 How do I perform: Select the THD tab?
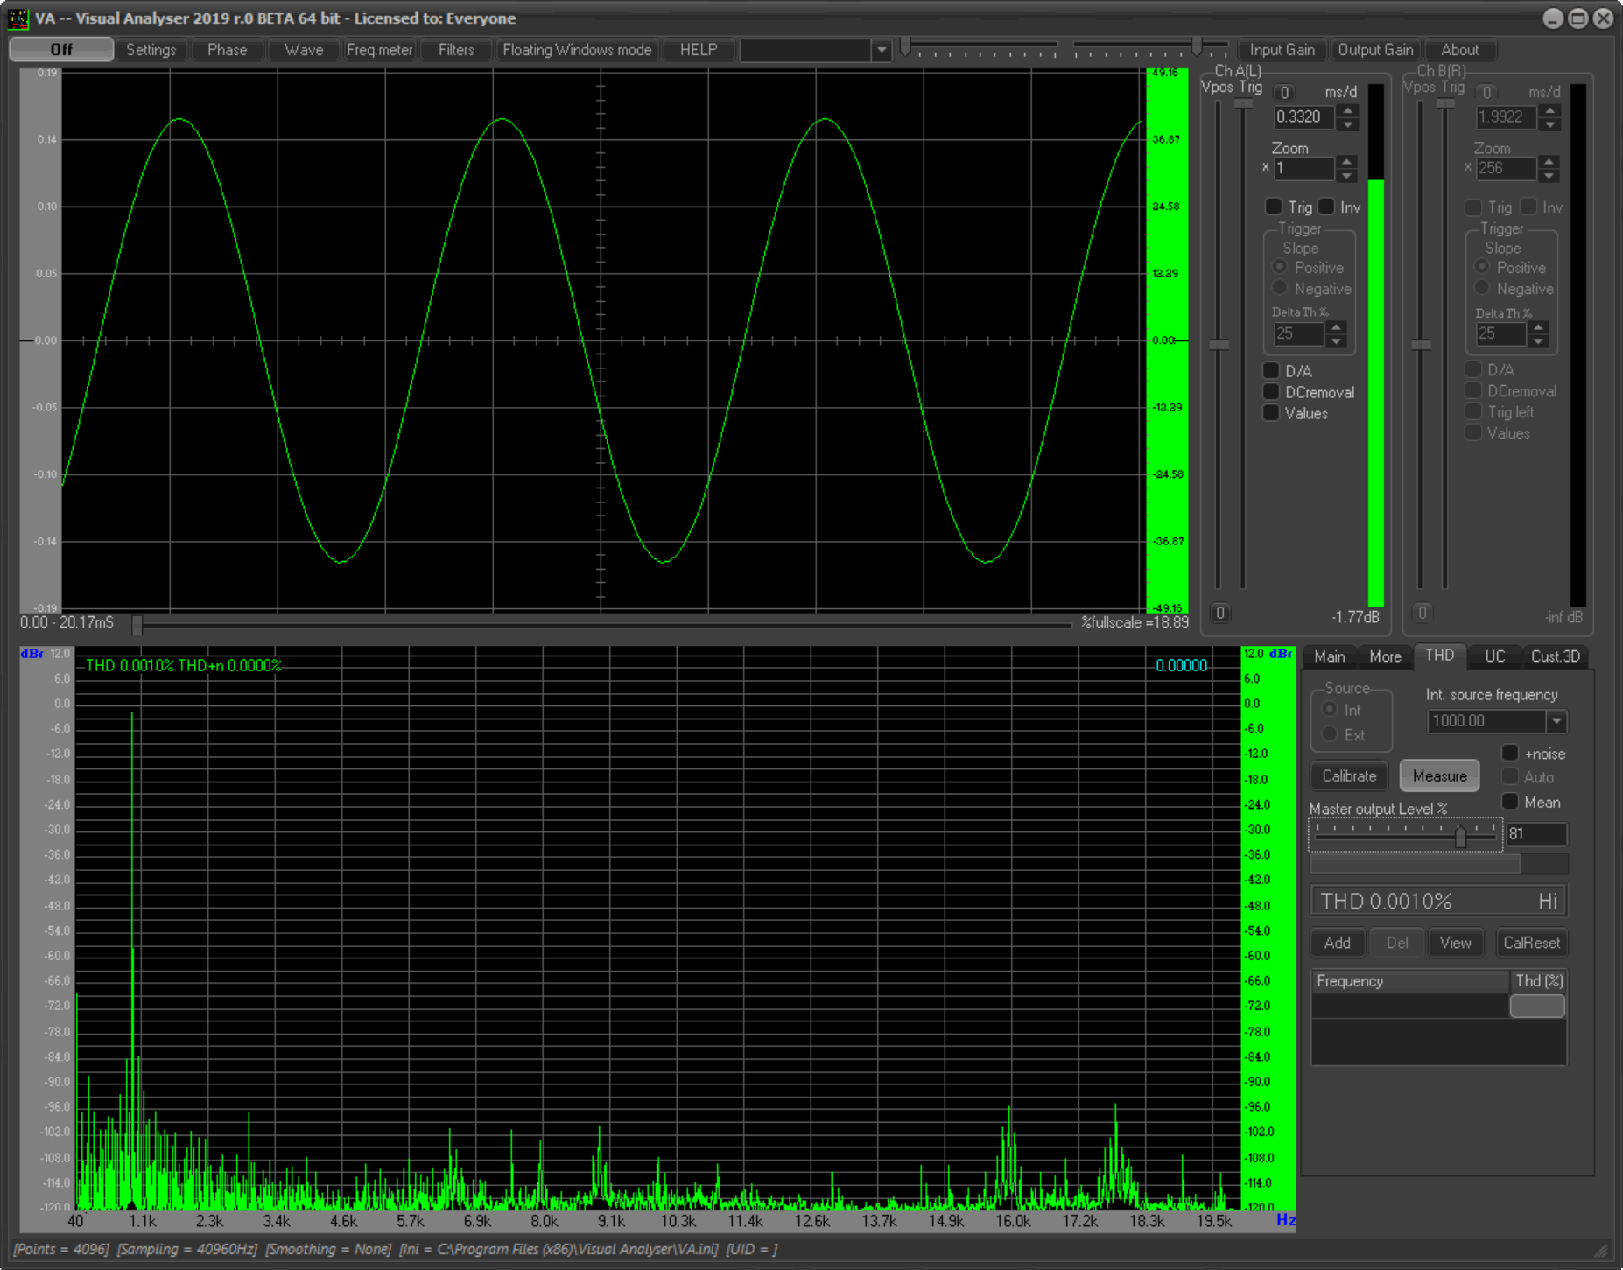pyautogui.click(x=1439, y=656)
